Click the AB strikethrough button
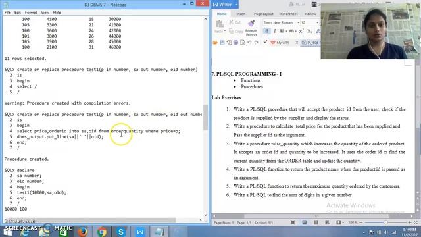 (291, 31)
